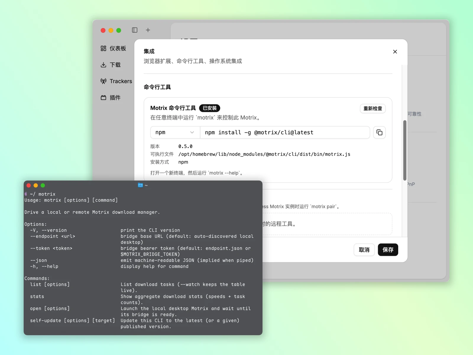Click 'Usage: motrix [options] [command]' line
This screenshot has height=355, width=473.
coord(71,200)
